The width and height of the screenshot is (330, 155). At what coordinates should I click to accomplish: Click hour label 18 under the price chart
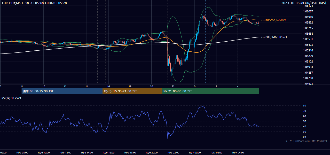(130, 87)
